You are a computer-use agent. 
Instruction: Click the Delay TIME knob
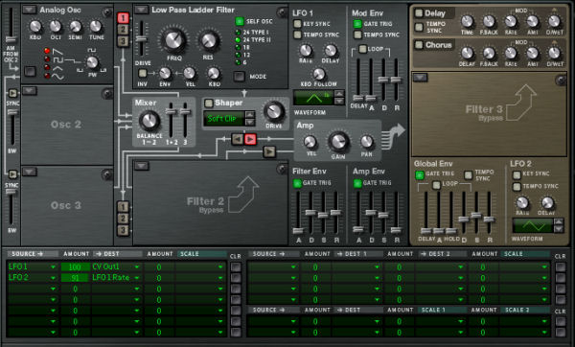467,22
